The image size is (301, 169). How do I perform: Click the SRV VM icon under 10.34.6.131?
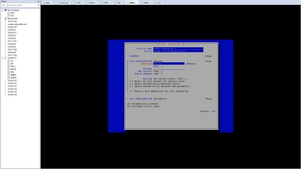(x=8, y=72)
